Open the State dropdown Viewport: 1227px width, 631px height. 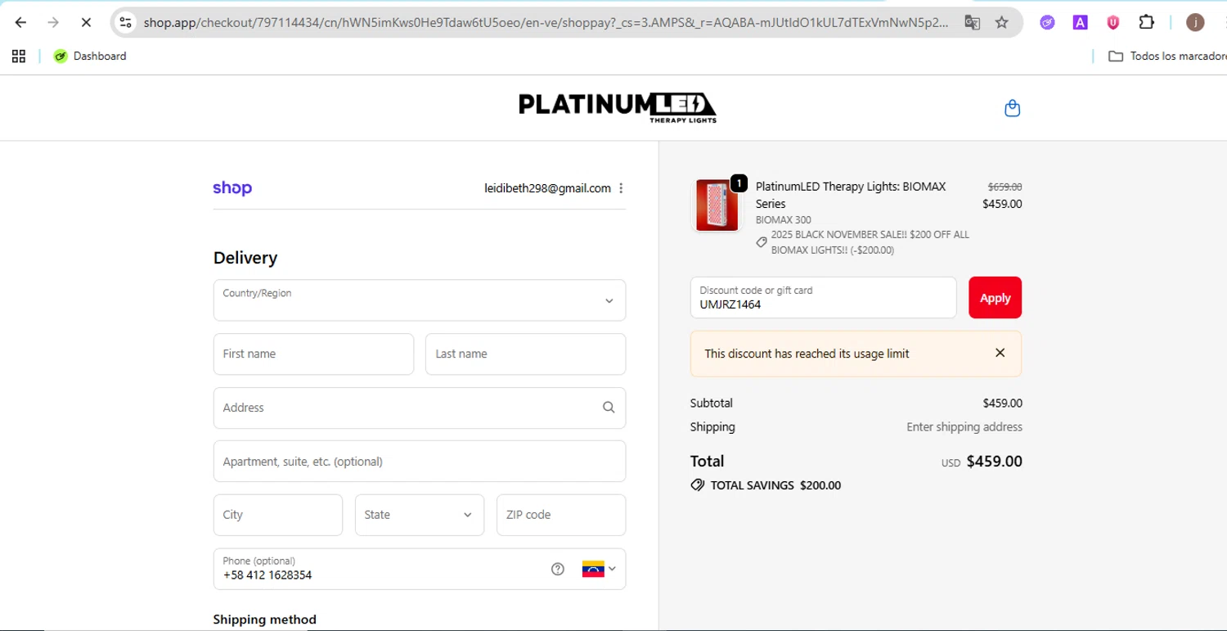tap(420, 515)
